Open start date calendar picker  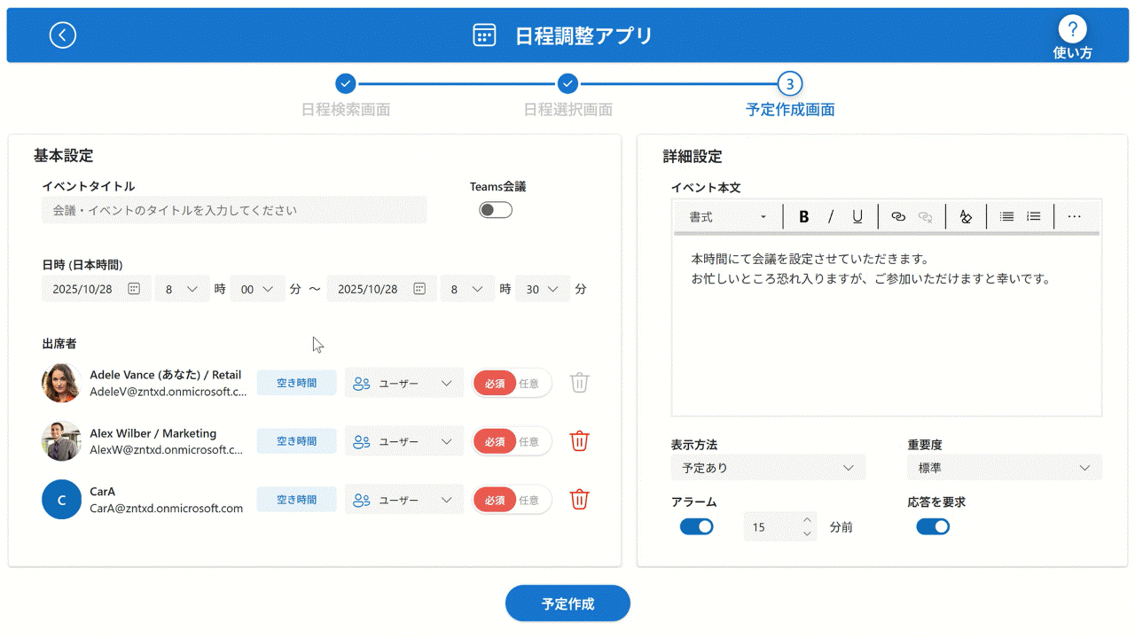[134, 289]
